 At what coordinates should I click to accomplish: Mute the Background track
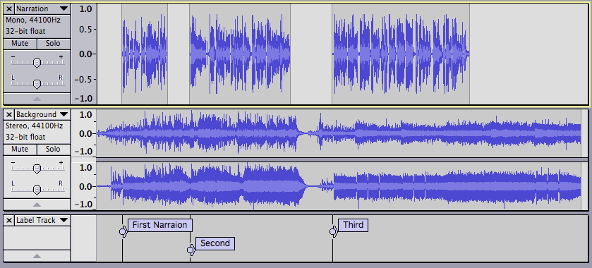(x=20, y=150)
